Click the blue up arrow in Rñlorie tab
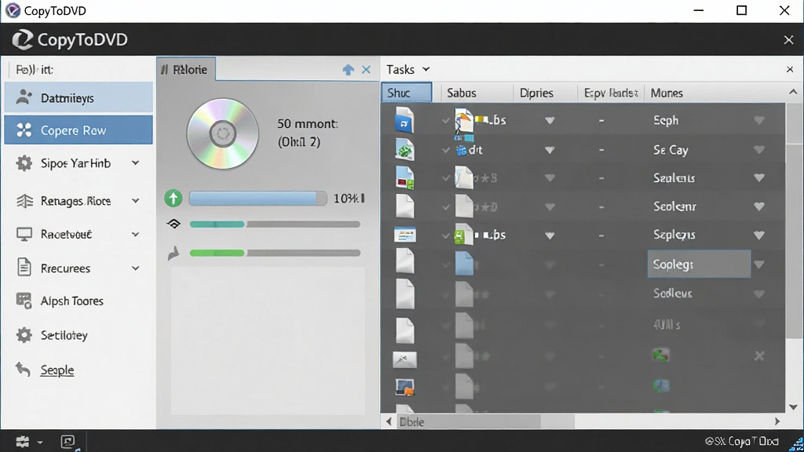This screenshot has width=804, height=452. (x=348, y=70)
